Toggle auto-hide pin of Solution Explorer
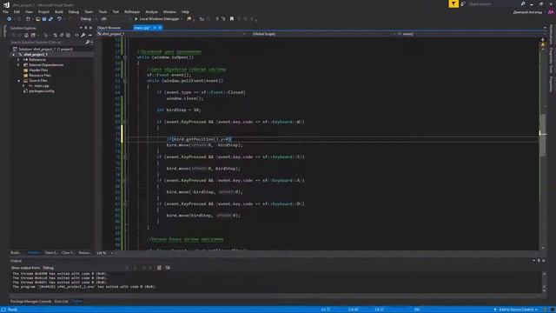 85,28
